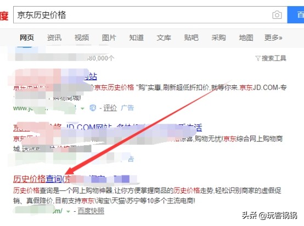This screenshot has height=226, width=304.
Task: Click the funnel icon beside 搜索工具
Action: click(258, 58)
